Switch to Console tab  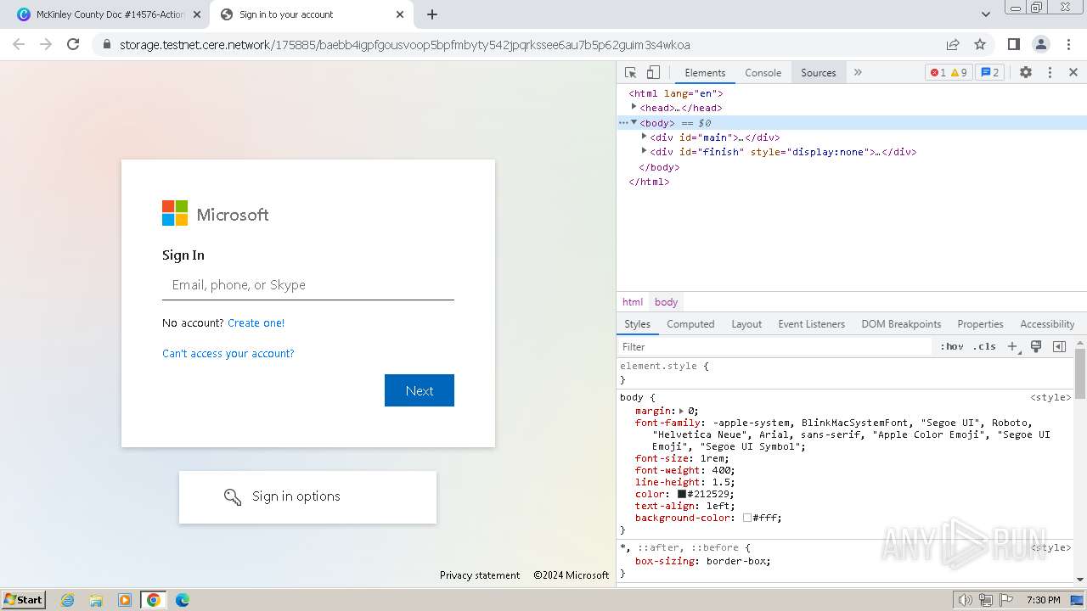763,73
